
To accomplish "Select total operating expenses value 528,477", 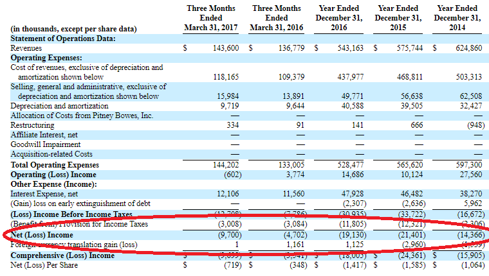I will tap(351, 165).
